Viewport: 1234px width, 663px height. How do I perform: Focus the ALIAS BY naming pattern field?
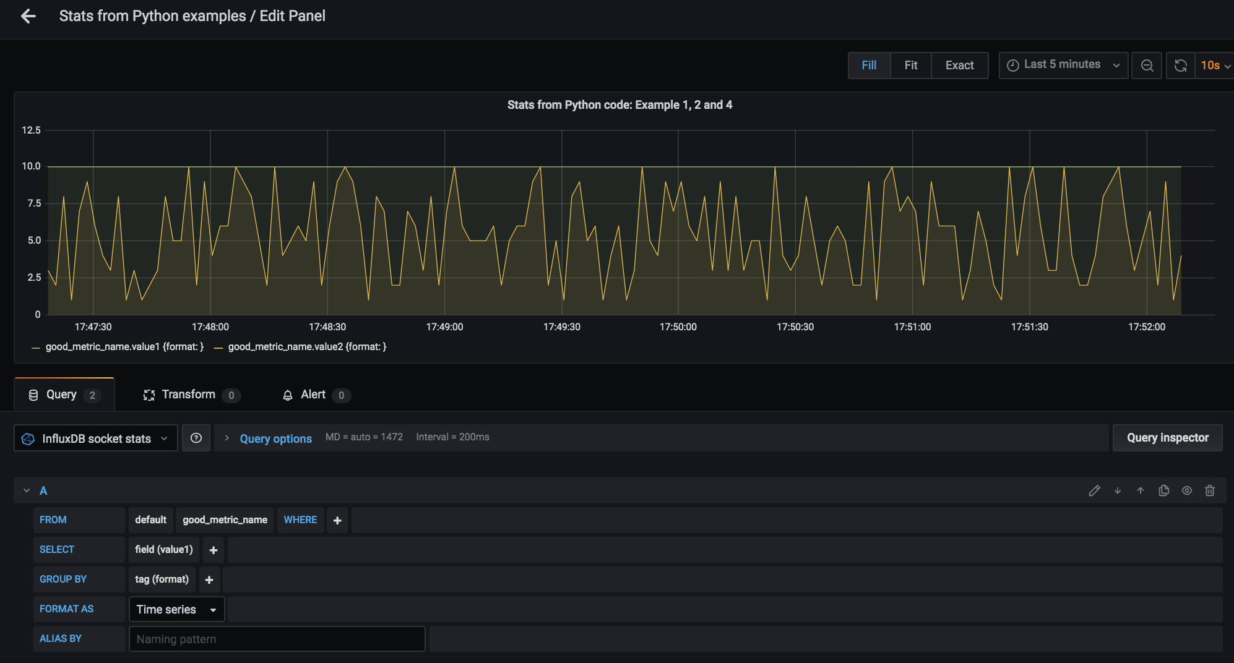277,639
